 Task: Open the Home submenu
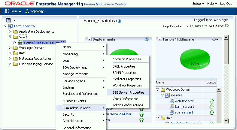(81, 47)
